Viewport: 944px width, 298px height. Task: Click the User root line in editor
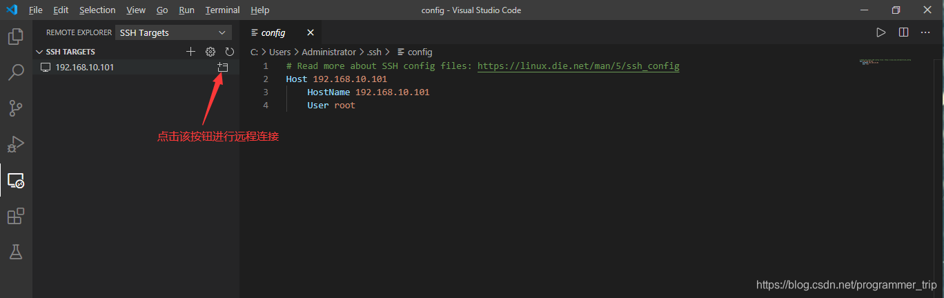click(x=331, y=106)
